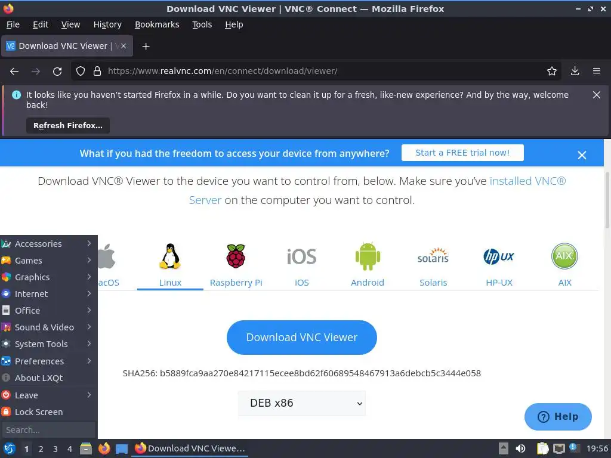Click the show desktop icon in taskbar

122,448
